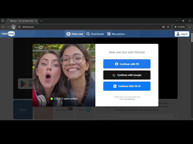Open site information icon in address bar
The image size is (193, 144).
coord(19,27)
